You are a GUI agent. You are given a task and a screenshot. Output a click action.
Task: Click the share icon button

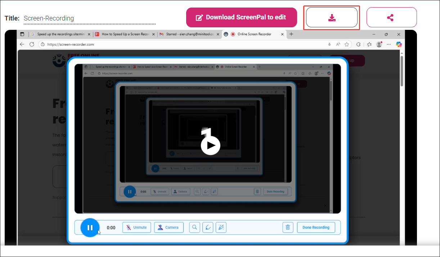[391, 18]
